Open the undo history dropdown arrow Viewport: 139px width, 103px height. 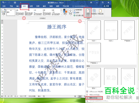[x=6, y=2]
